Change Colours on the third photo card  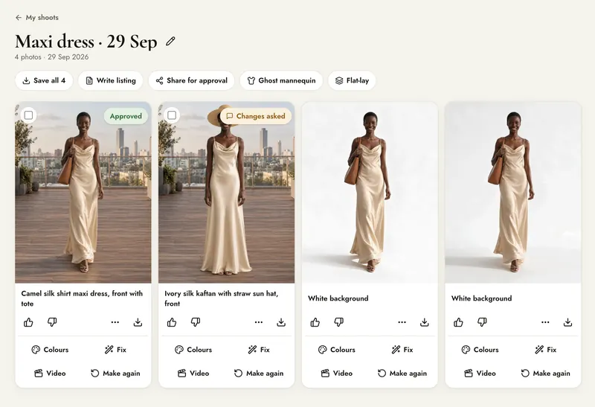click(337, 350)
